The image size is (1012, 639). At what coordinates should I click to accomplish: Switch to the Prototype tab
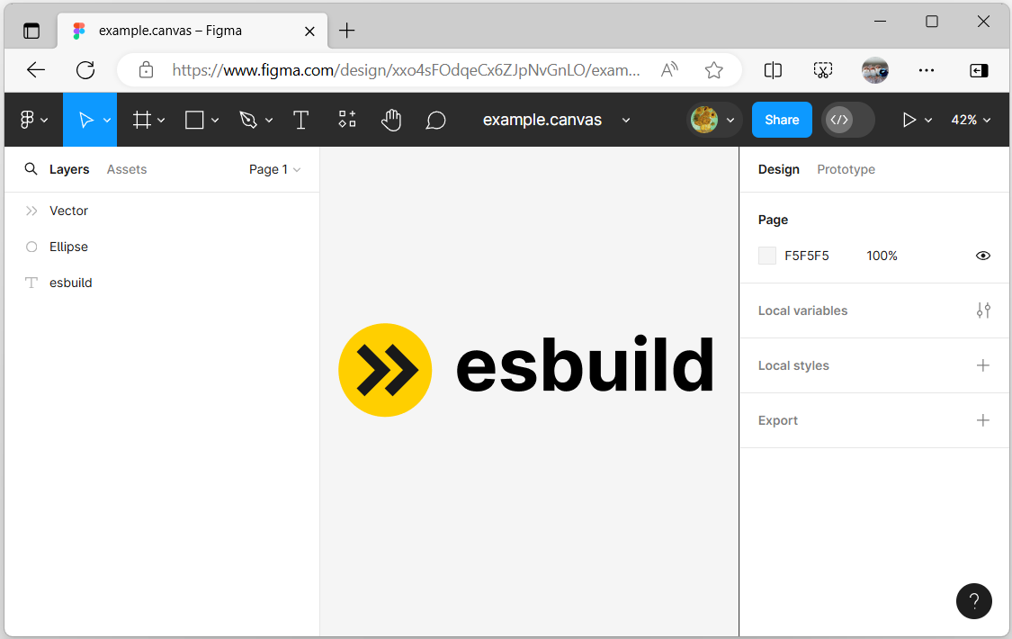point(846,169)
